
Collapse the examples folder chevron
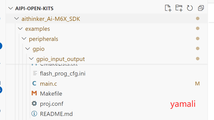20,28
